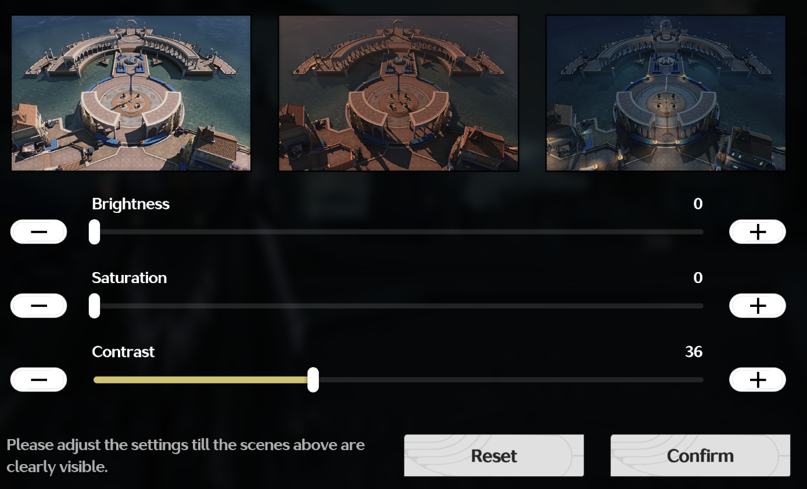Click the Brightness label text
Screen dimensions: 807x489
coord(131,204)
